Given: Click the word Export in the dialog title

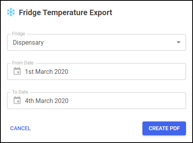Looking at the screenshot, I should (101, 12).
